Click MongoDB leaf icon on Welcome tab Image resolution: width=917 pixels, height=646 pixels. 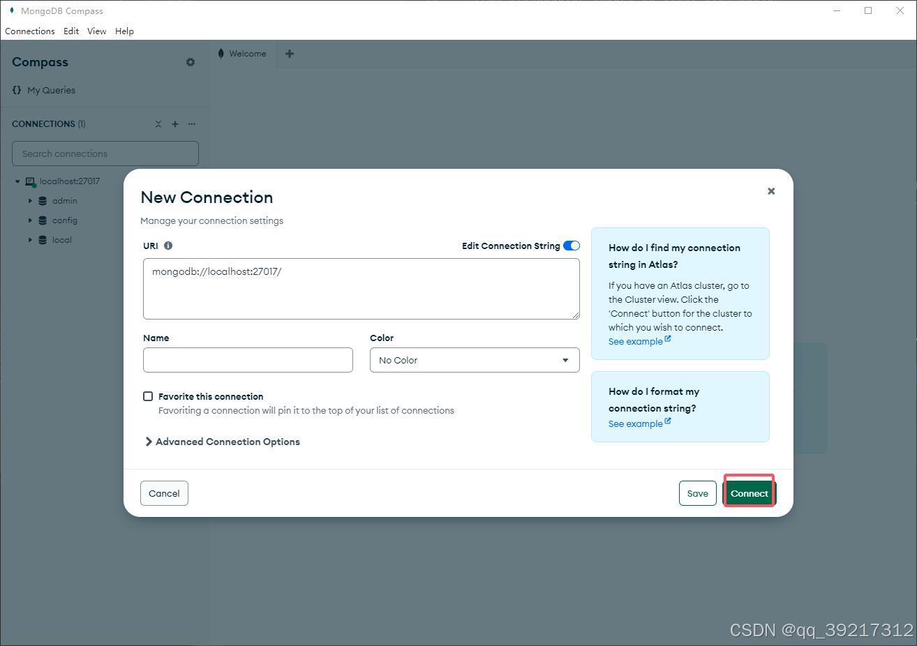[x=221, y=54]
